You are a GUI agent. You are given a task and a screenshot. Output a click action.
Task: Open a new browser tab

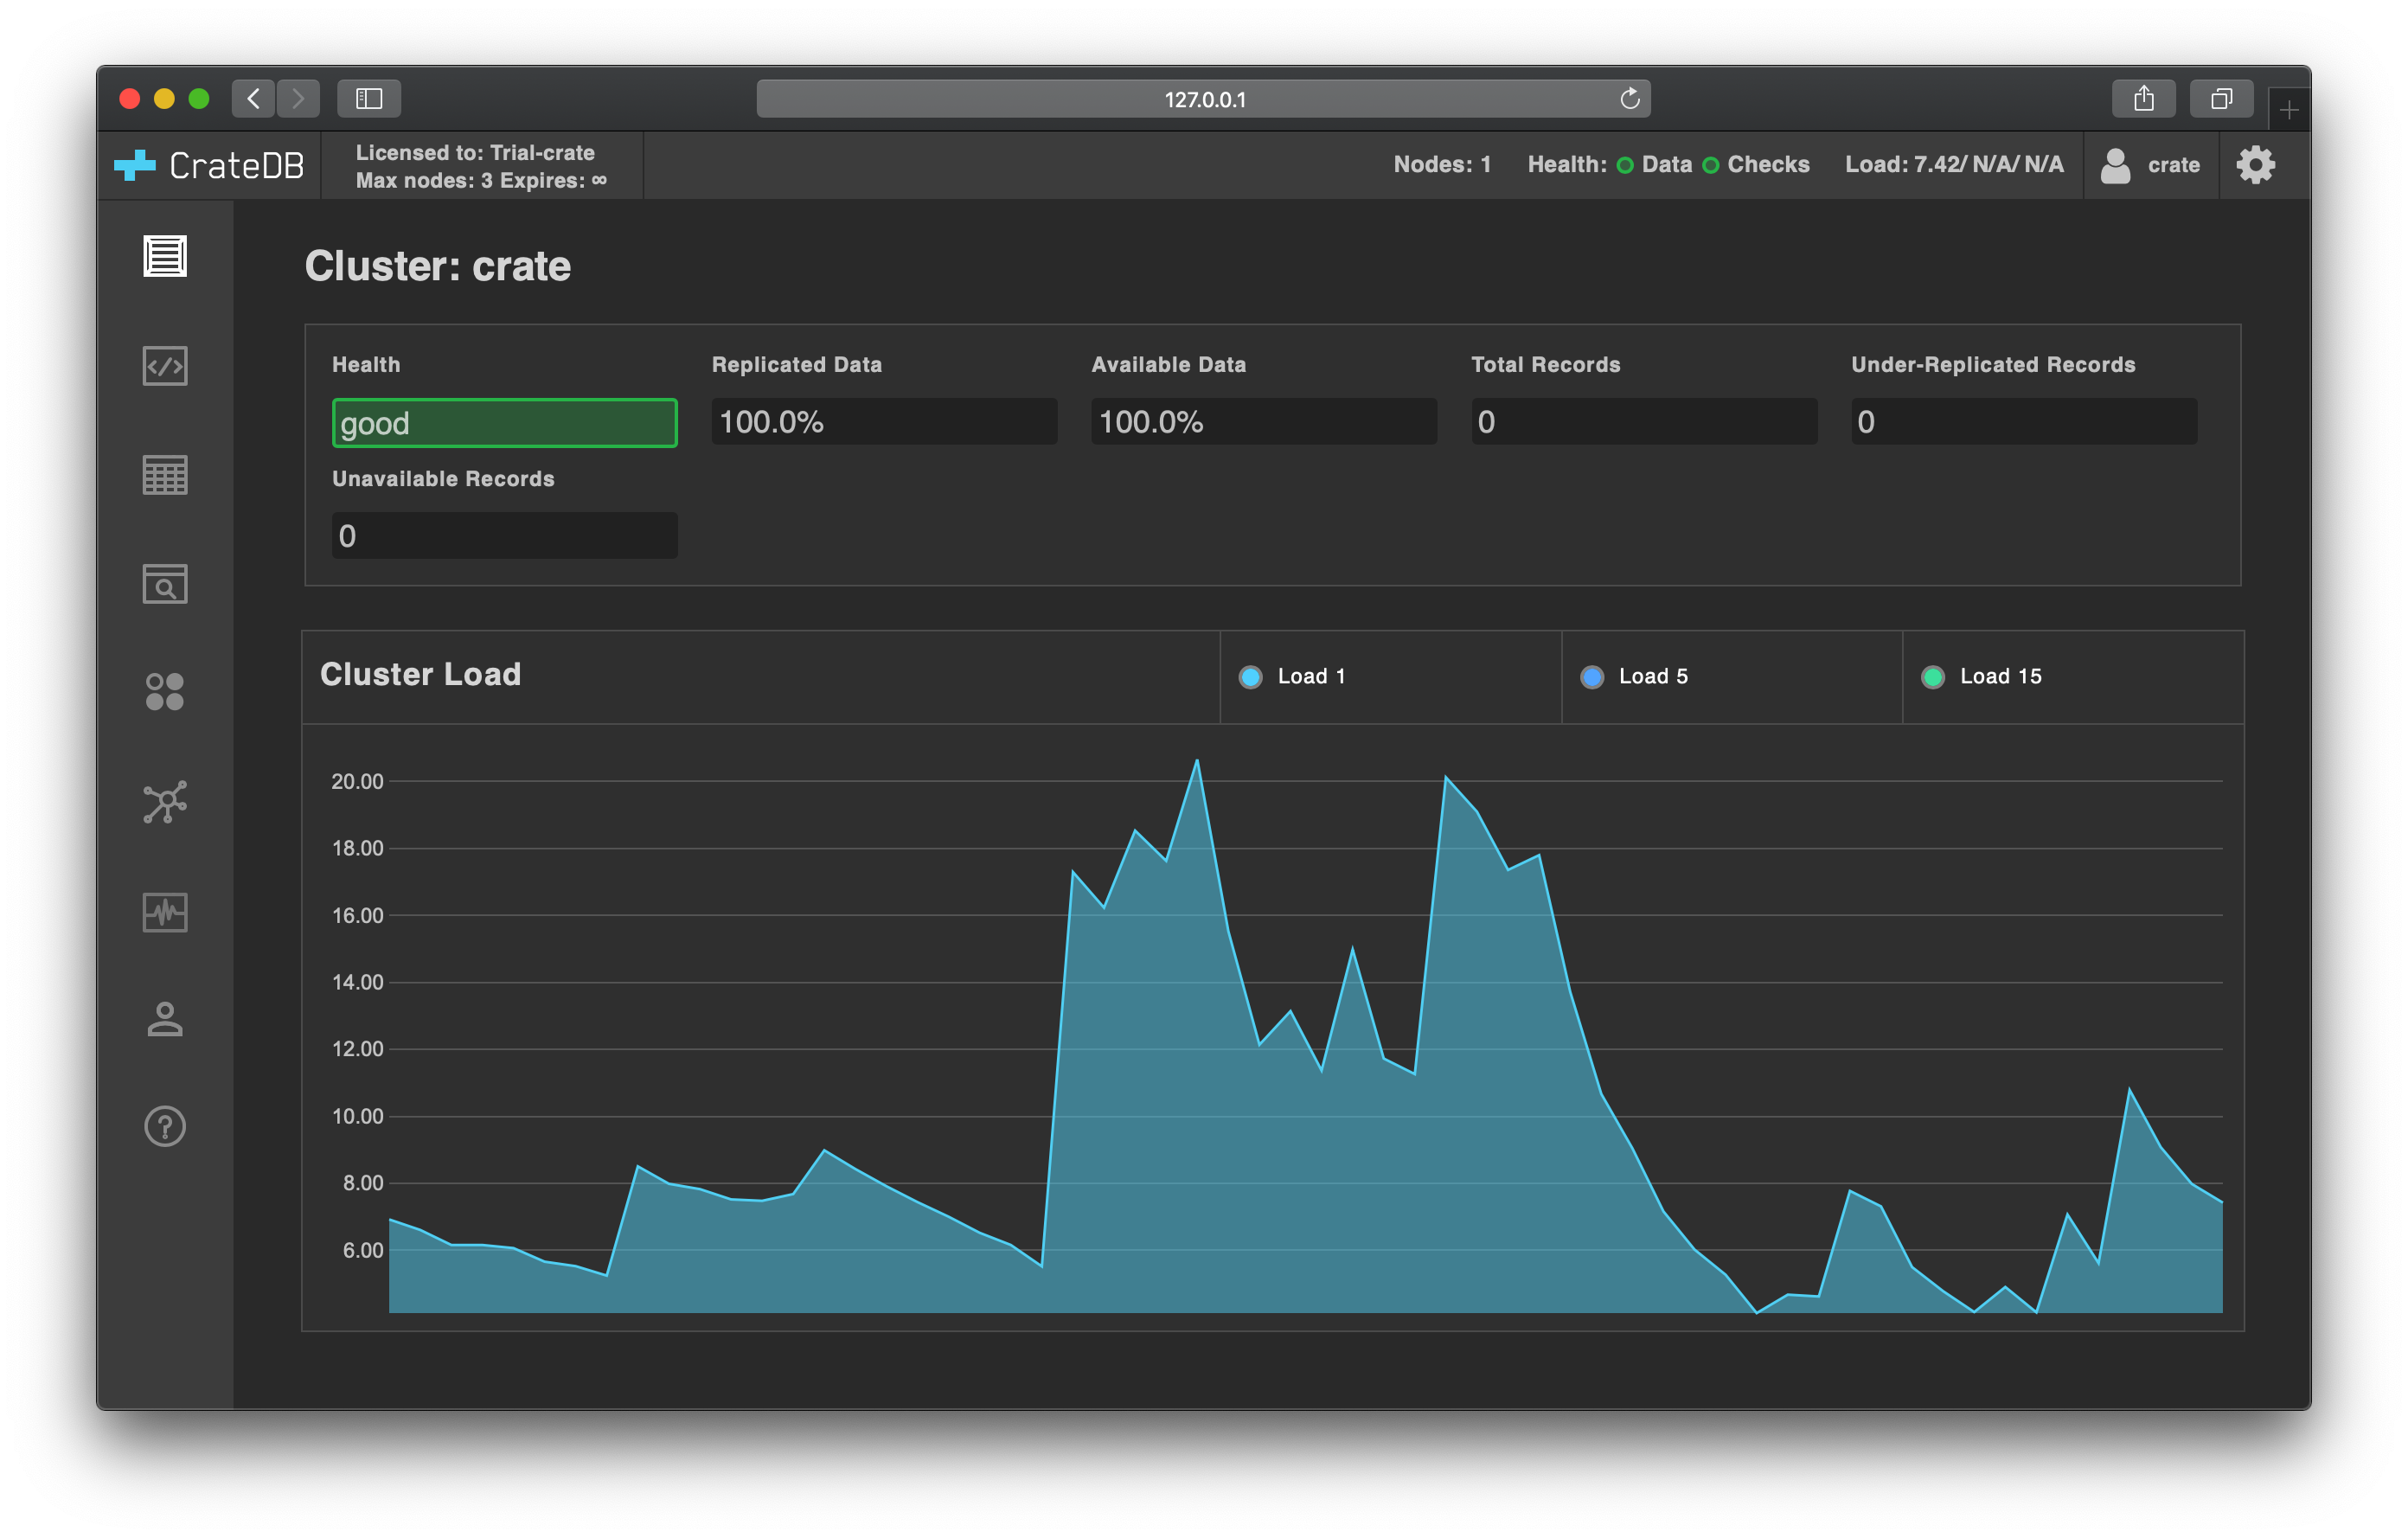click(x=2289, y=109)
